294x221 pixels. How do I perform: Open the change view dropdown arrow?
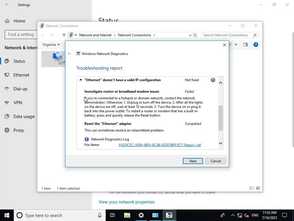coord(236,45)
